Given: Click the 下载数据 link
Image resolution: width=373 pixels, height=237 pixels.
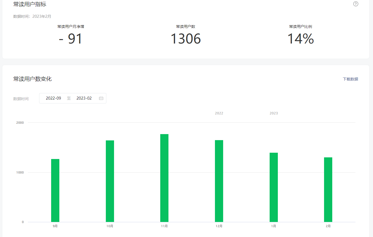Looking at the screenshot, I should pyautogui.click(x=350, y=79).
